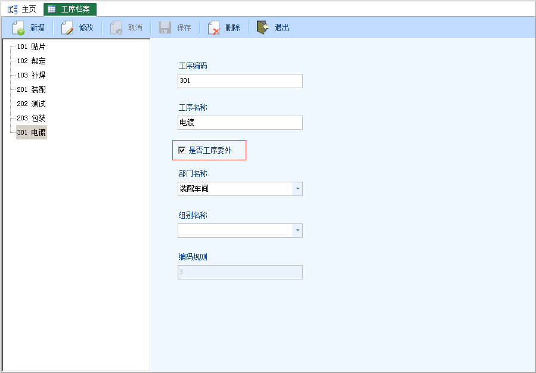Click the 修改 (Edit) pencil icon
This screenshot has width=536, height=373.
point(67,27)
